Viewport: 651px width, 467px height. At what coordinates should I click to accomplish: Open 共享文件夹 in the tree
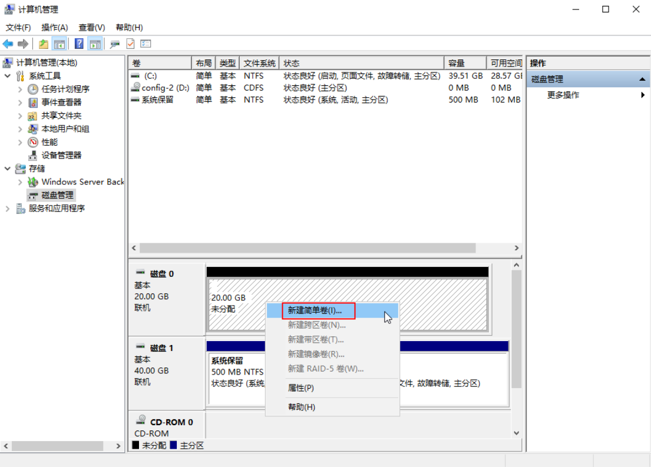point(61,116)
